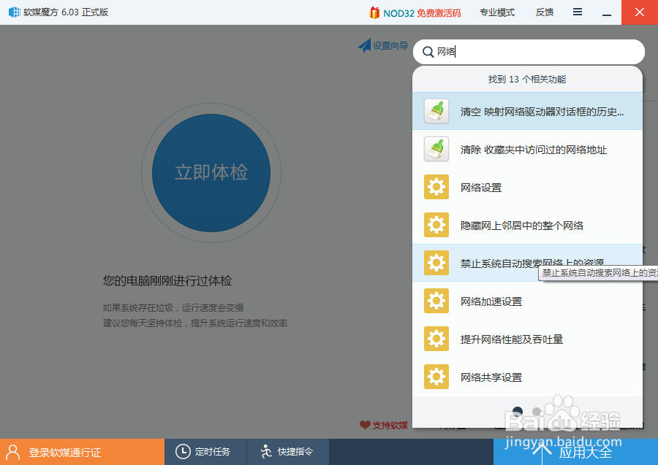This screenshot has height=465, width=658.
Task: Start a checkup with 立即体检
Action: [x=211, y=172]
